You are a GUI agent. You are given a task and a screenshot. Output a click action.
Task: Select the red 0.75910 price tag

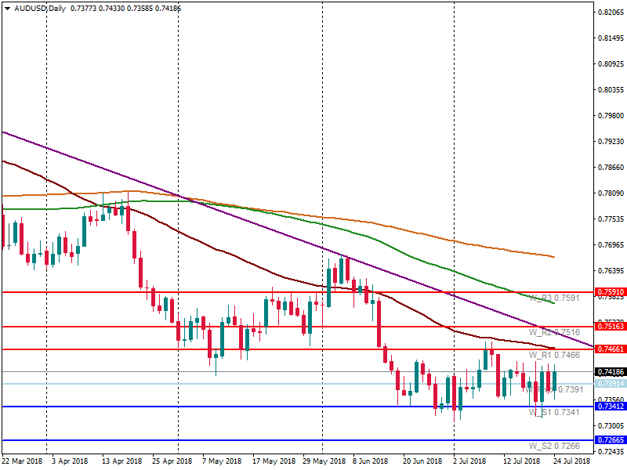click(610, 292)
